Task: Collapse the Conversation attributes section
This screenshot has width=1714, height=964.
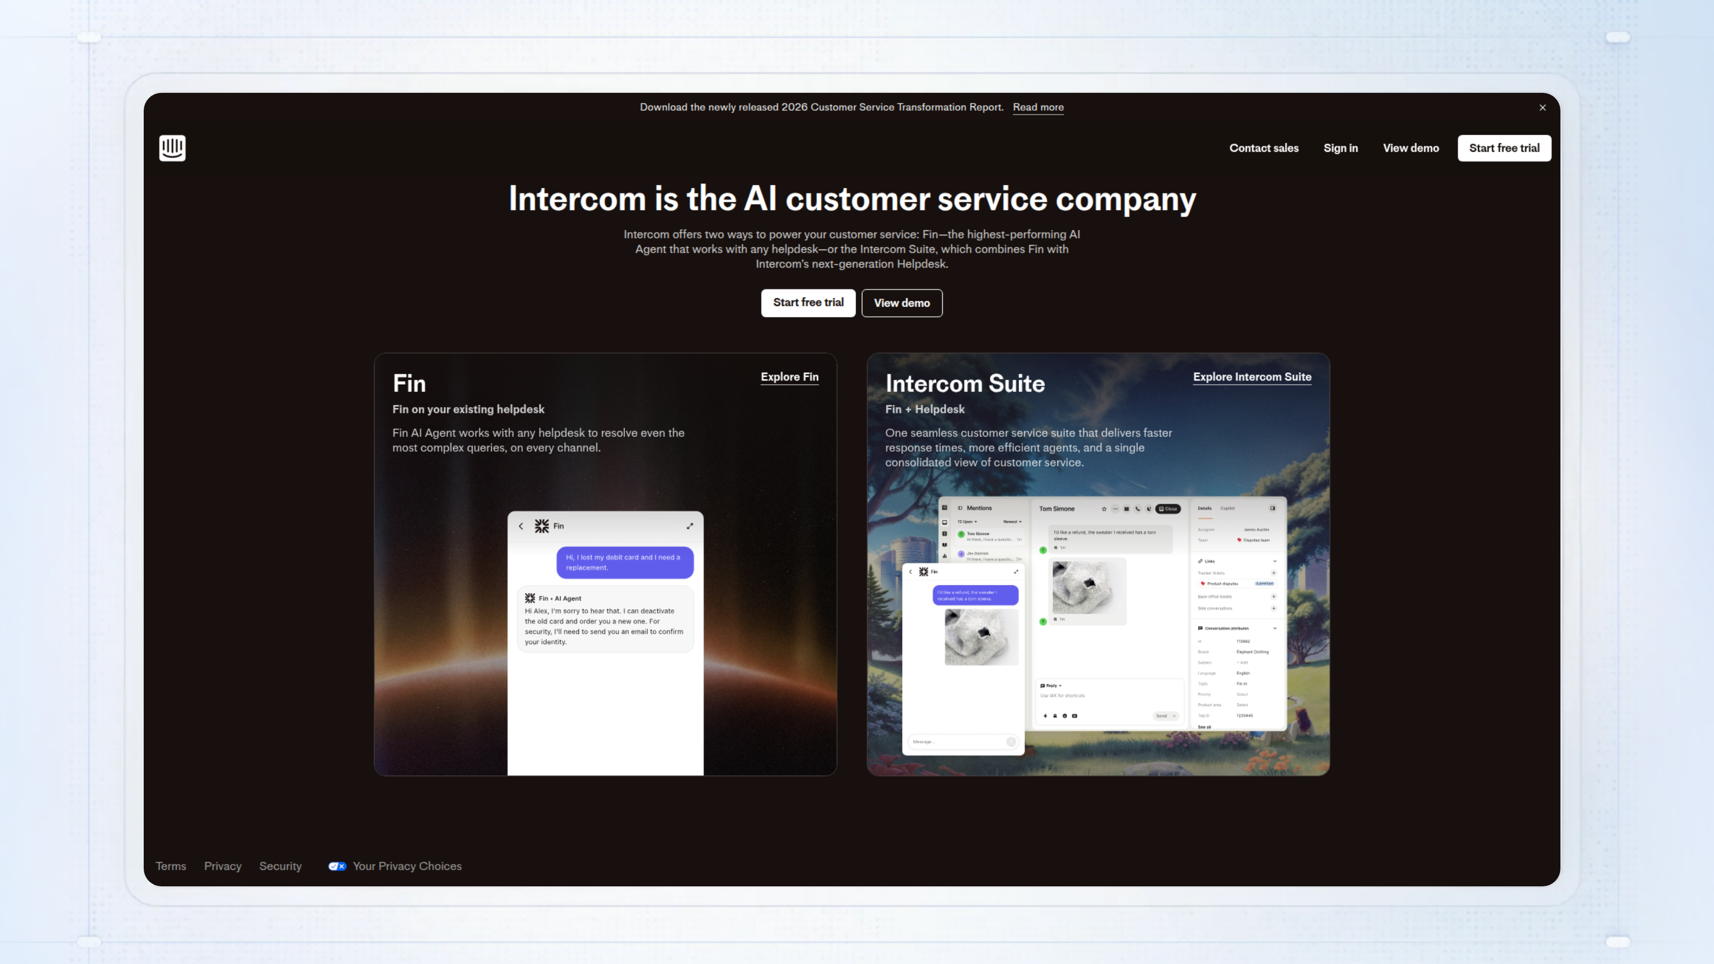Action: point(1275,628)
